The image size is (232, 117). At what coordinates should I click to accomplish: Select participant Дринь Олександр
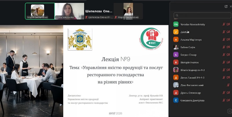202,93
